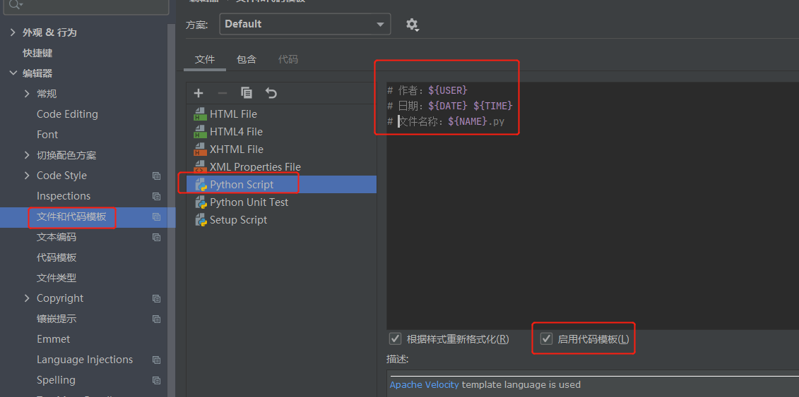Click the Python Script file icon

coord(200,185)
